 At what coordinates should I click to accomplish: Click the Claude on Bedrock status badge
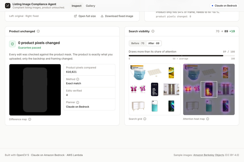tap(224, 6)
